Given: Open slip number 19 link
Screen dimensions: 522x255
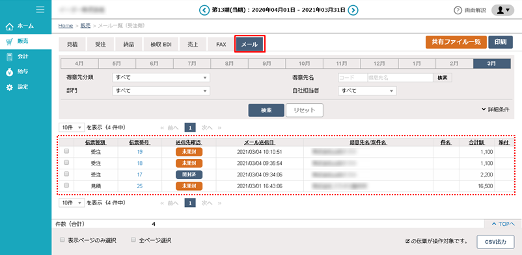Looking at the screenshot, I should coord(140,152).
